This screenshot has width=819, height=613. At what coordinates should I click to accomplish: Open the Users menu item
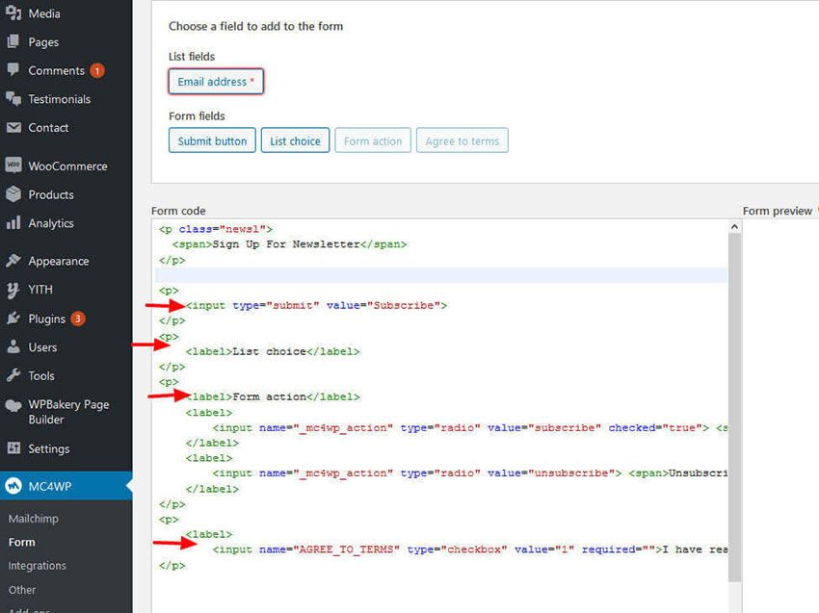tap(42, 347)
